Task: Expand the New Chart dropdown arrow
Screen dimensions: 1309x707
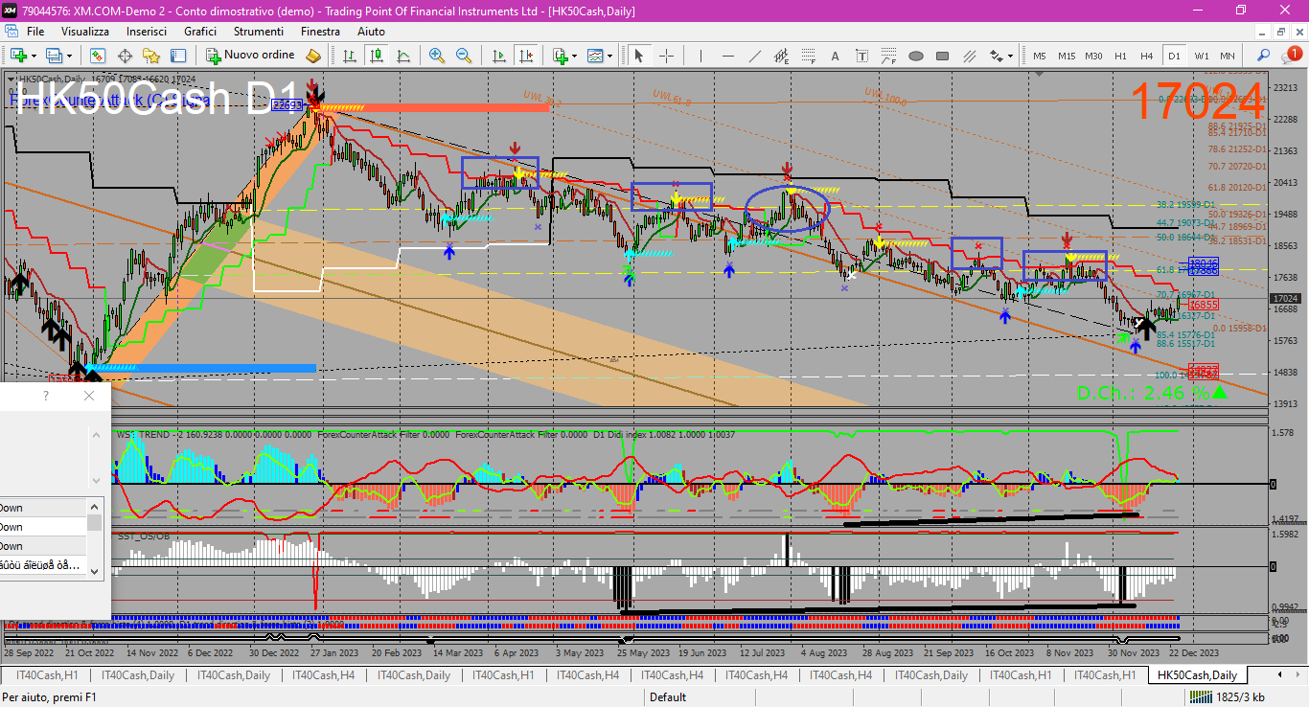Action: [x=34, y=56]
